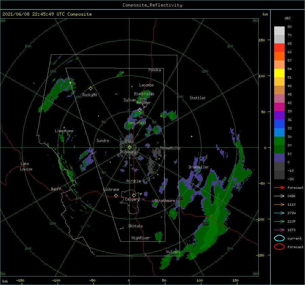This screenshot has width=305, height=285.
Task: Click the yellow diamond marker beside RockyMH
Action: pyautogui.click(x=90, y=88)
